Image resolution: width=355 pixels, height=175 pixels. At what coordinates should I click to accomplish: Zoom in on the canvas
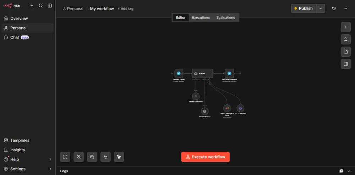[x=78, y=157]
